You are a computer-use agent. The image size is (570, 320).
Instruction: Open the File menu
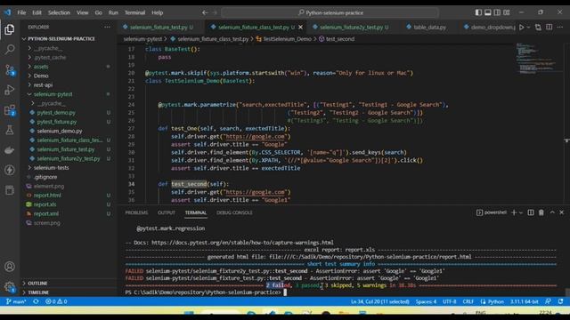[21, 12]
